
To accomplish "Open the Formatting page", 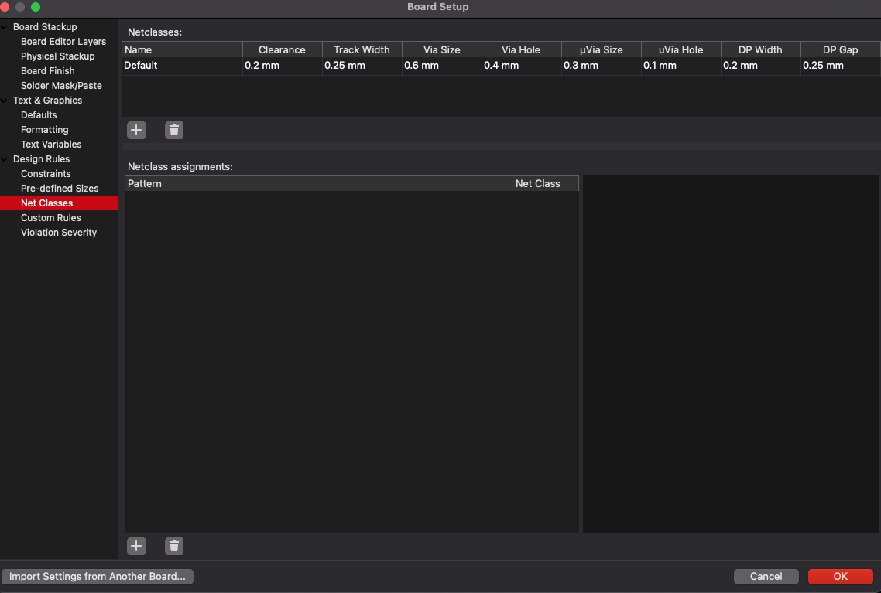I will [44, 130].
